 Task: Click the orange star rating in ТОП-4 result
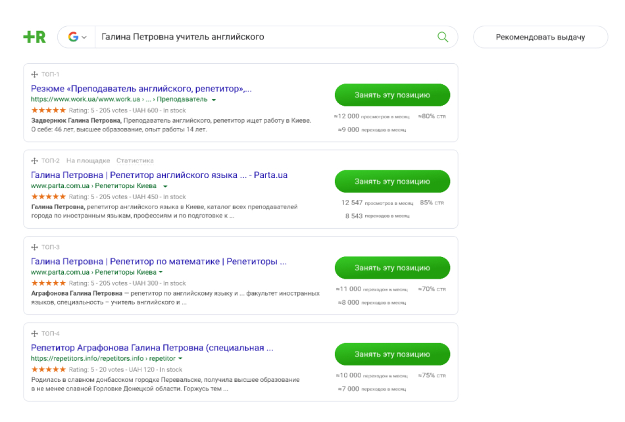point(48,369)
